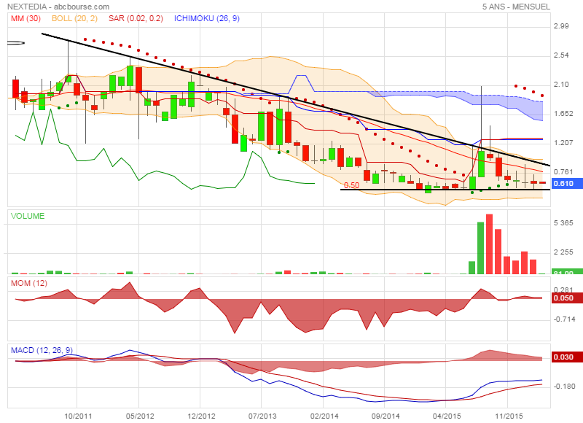Click the 2.54 price axis value
583x423 pixels.
[x=561, y=55]
